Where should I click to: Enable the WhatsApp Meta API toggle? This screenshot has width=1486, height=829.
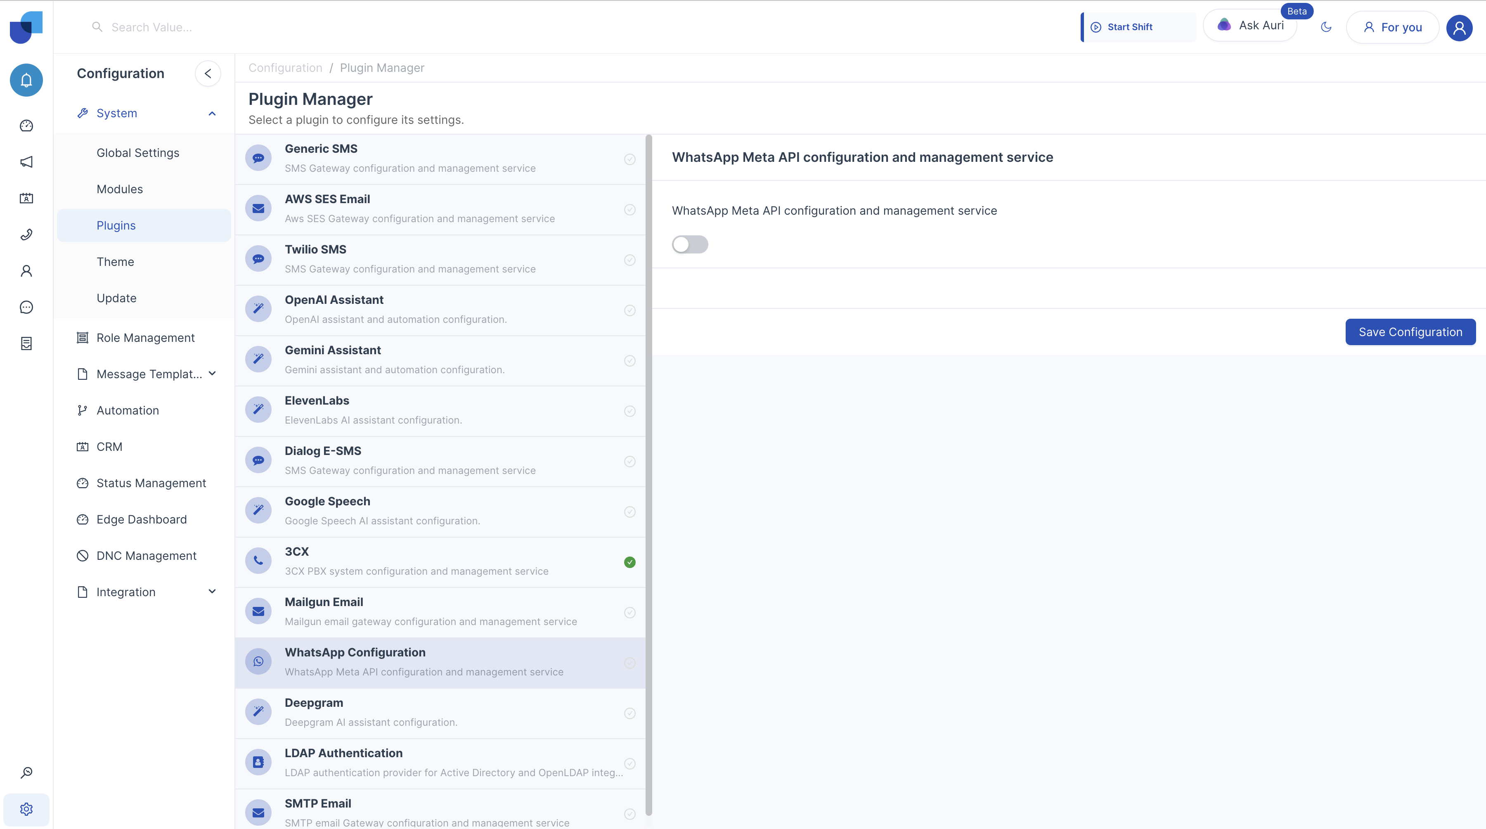point(690,244)
